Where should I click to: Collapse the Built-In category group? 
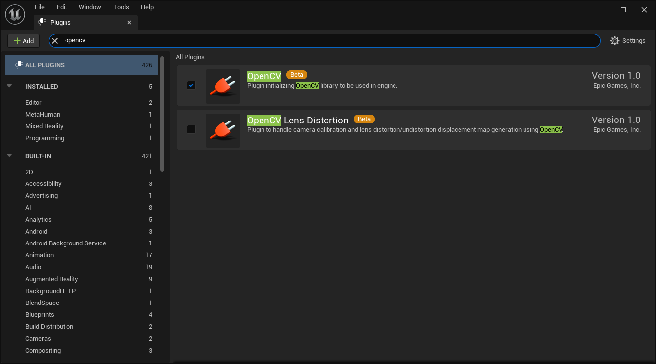point(9,155)
